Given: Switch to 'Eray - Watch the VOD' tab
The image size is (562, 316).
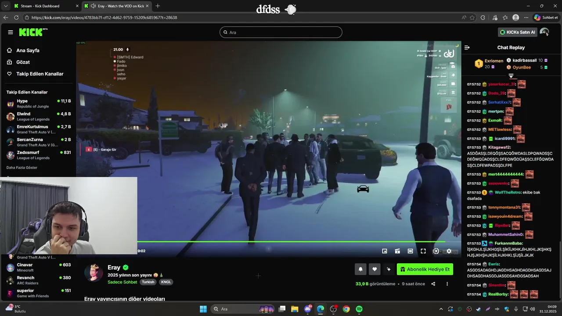Looking at the screenshot, I should (116, 6).
